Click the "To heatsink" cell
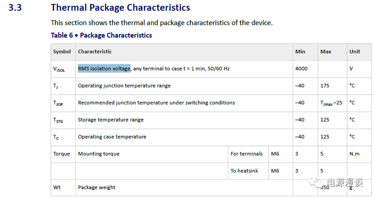The height and width of the screenshot is (199, 375). [245, 171]
